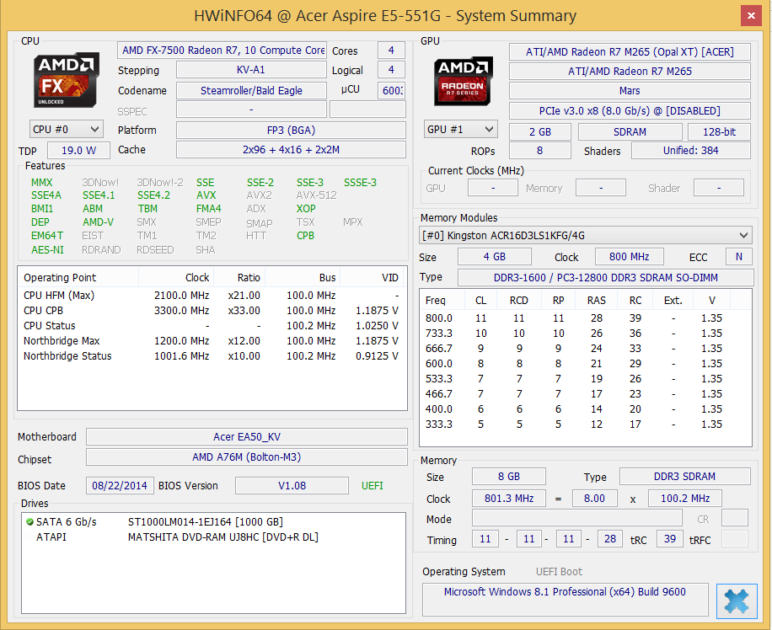Image resolution: width=772 pixels, height=630 pixels.
Task: Click the AVX feature label
Action: coord(206,195)
